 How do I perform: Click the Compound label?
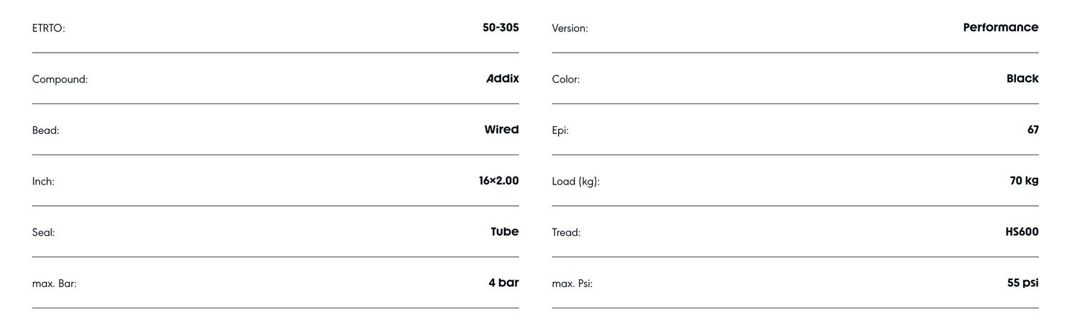coord(60,80)
